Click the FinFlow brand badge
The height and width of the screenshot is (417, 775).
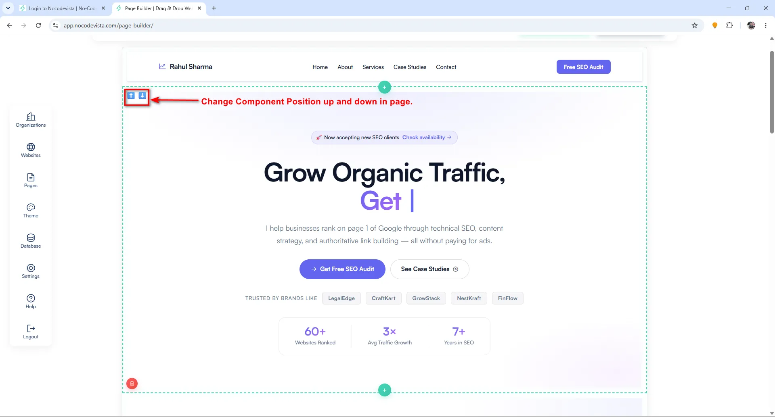[507, 298]
